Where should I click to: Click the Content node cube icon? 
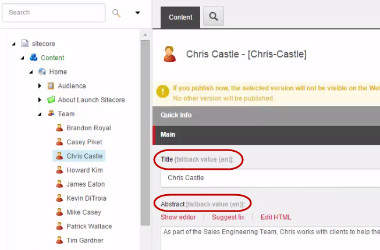click(33, 58)
